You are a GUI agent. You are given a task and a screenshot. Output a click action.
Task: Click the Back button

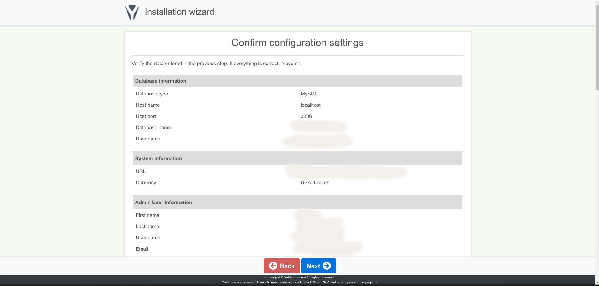click(282, 266)
